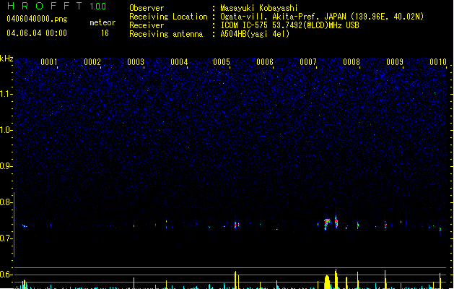The image size is (454, 289).
Task: Click the red echo just past marker 0005
Action: pyautogui.click(x=235, y=225)
